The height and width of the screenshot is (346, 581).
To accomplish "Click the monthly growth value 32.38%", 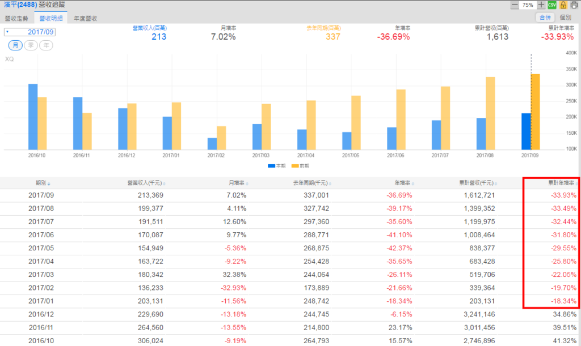I will (235, 275).
